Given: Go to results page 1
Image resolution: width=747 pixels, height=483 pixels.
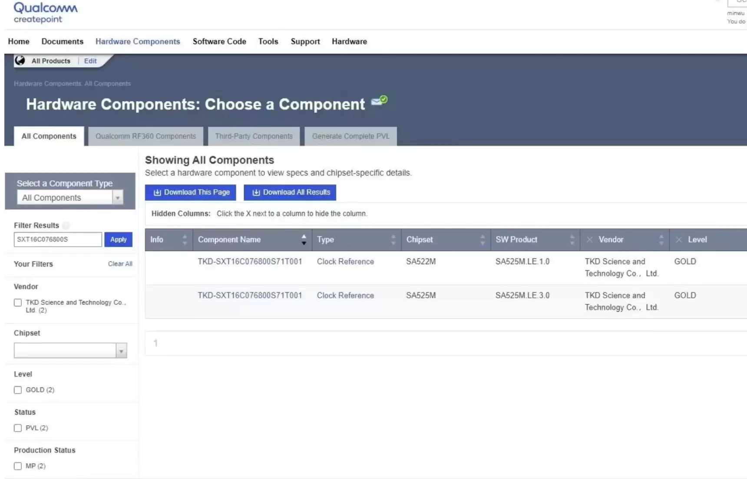Looking at the screenshot, I should 155,343.
